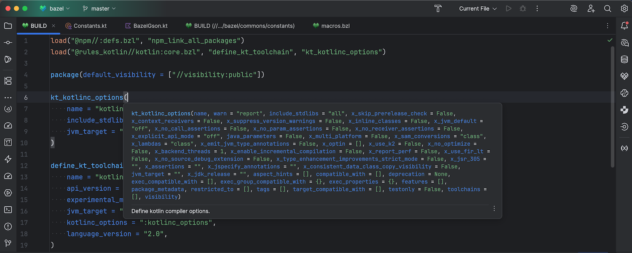Open the AI swirl icon in title bar
Screen dimensions: 632x253
574,8
